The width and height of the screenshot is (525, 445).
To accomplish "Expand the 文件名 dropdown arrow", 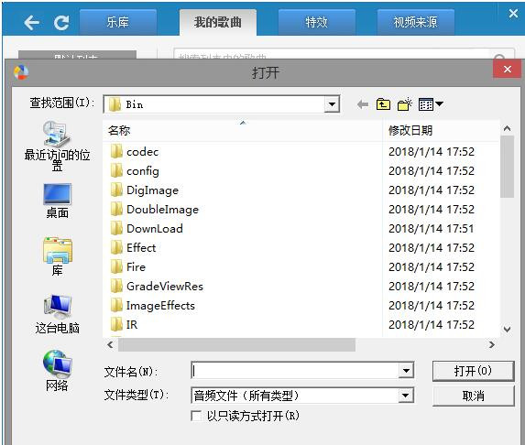I will pos(406,371).
